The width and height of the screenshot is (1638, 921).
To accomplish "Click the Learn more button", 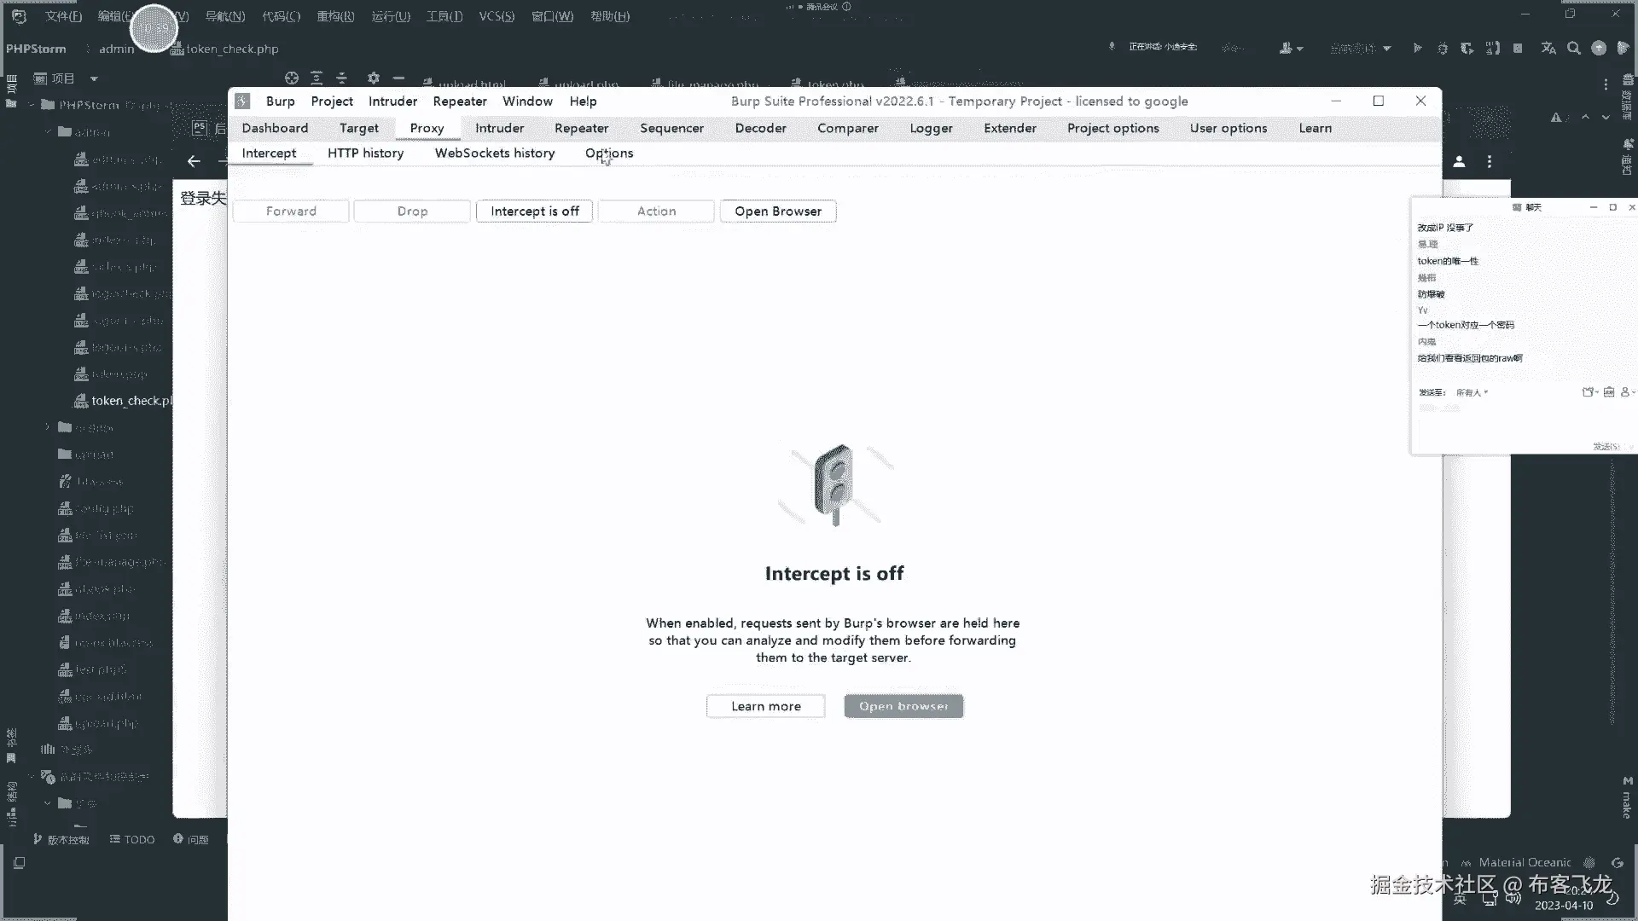I will pos(765,706).
